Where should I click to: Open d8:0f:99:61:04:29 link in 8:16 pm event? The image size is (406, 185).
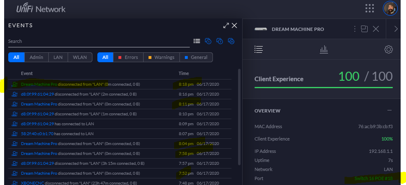pos(37,94)
